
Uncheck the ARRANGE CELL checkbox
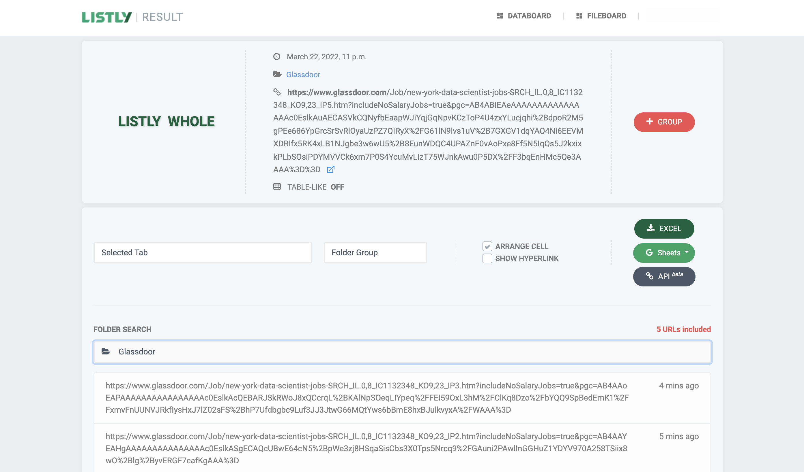point(487,246)
